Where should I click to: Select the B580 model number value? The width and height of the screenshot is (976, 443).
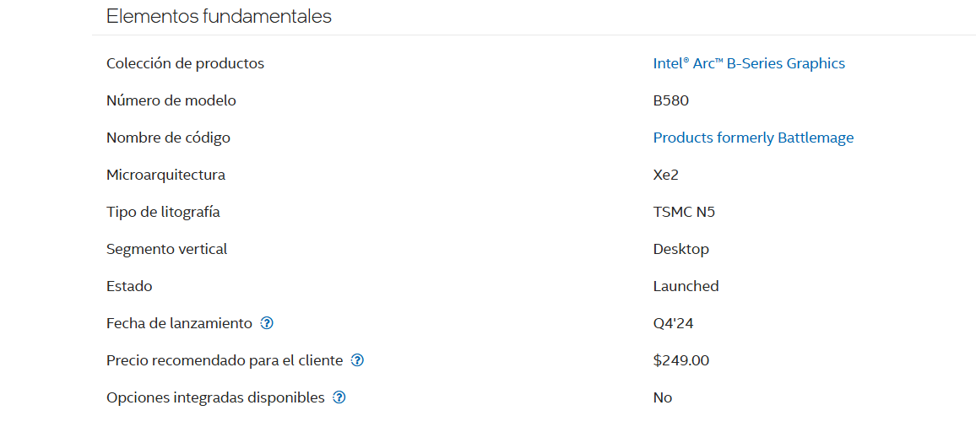(x=671, y=100)
